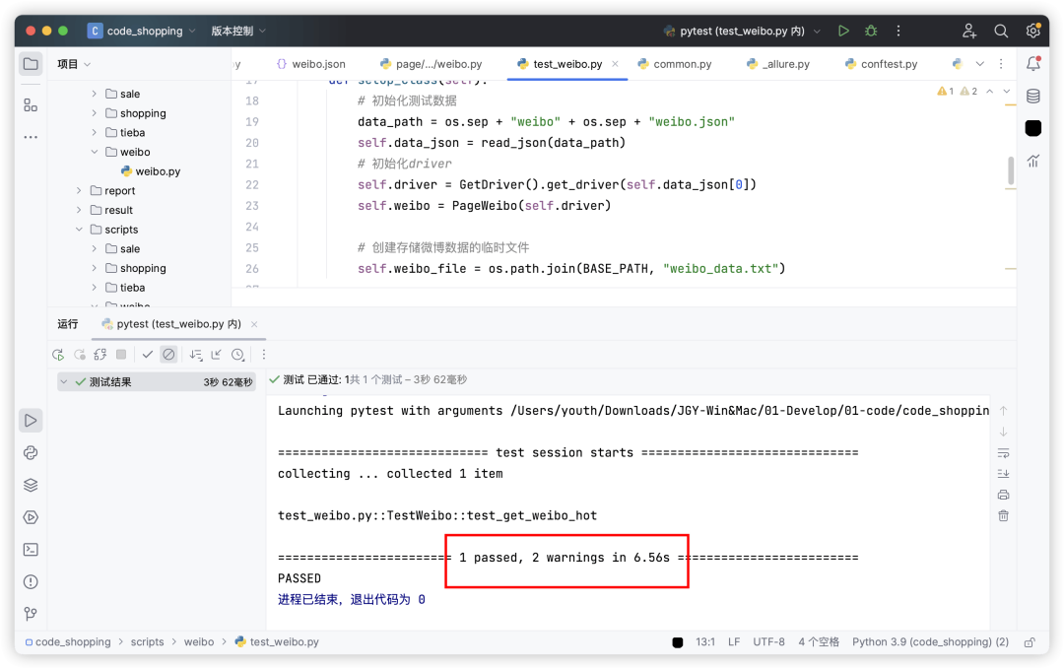
Task: Toggle show passed tests checkmark
Action: pos(147,354)
